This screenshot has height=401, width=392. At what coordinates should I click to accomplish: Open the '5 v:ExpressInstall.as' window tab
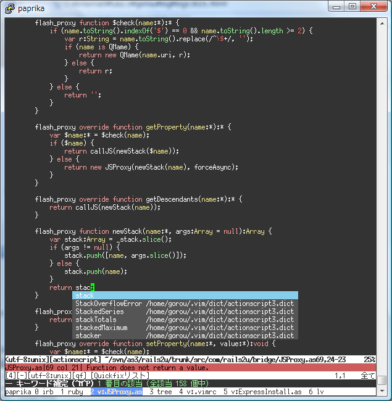coord(262,392)
